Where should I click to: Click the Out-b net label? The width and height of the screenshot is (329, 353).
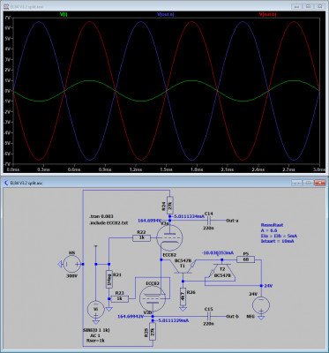tap(232, 317)
